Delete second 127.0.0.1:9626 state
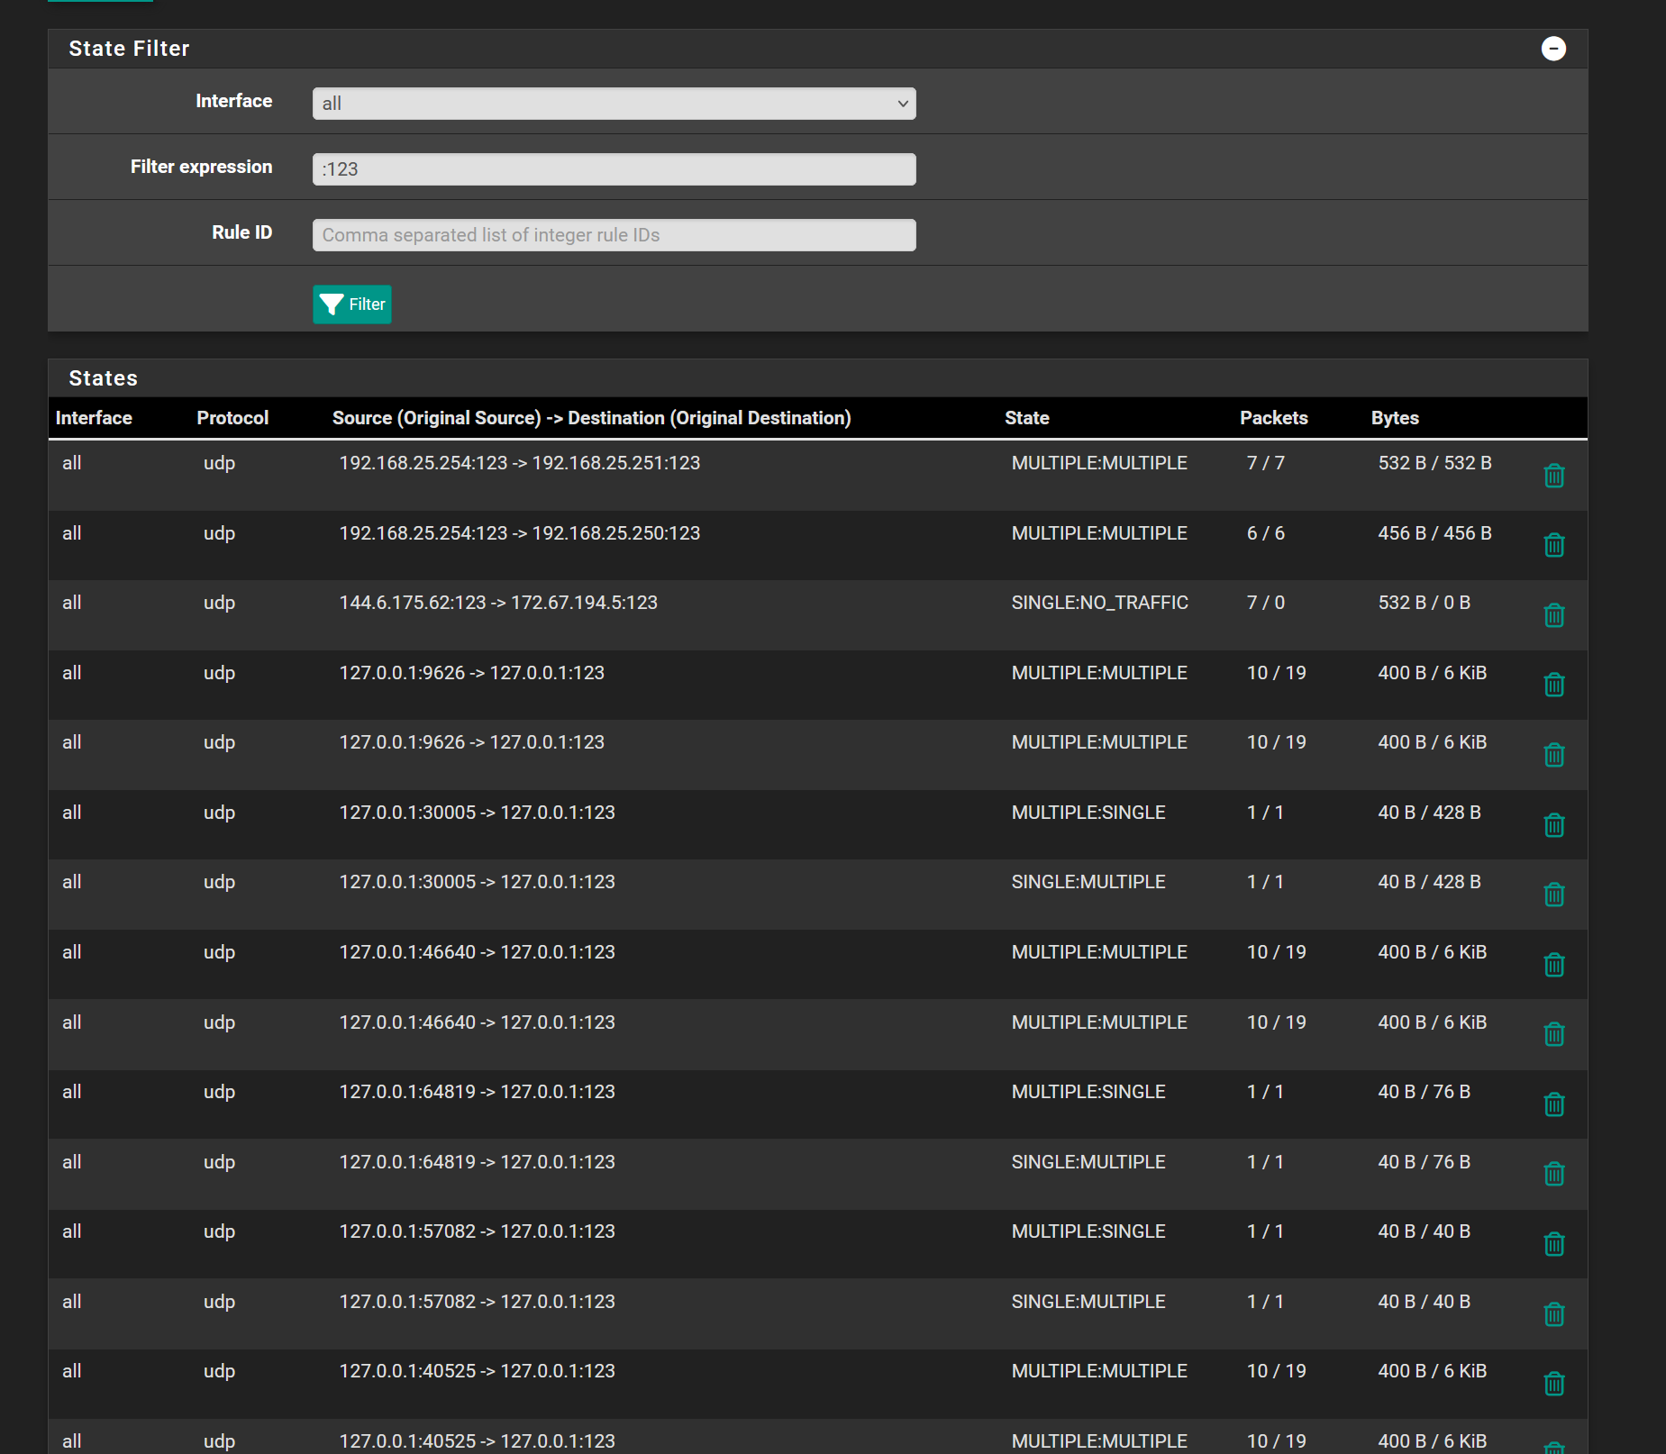1666x1454 pixels. [1554, 754]
